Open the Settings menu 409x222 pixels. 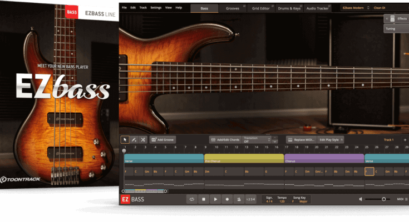click(156, 8)
